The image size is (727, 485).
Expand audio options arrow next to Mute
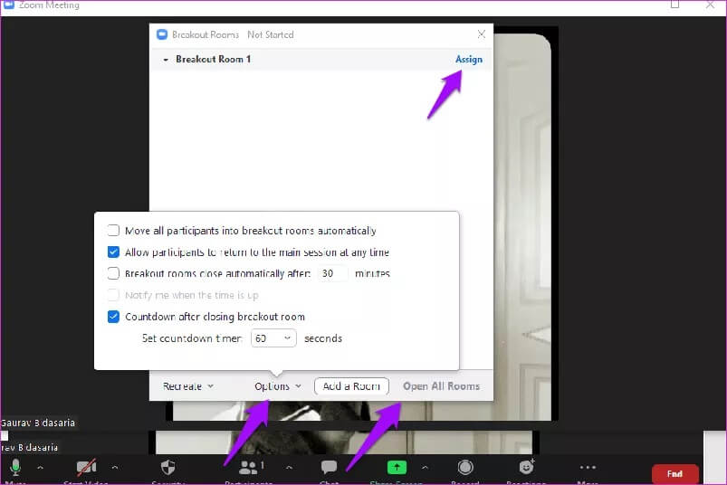[41, 468]
